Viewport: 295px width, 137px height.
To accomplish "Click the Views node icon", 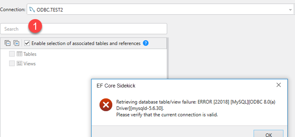I will (x=19, y=64).
